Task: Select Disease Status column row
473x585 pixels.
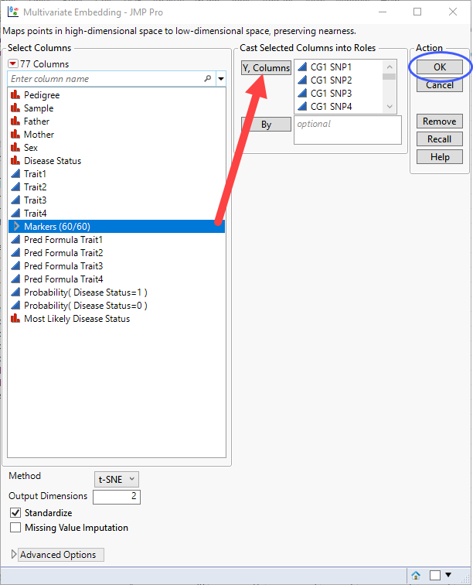Action: [117, 161]
